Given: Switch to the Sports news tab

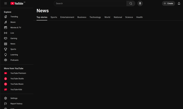Looking at the screenshot, I should pos(54,17).
